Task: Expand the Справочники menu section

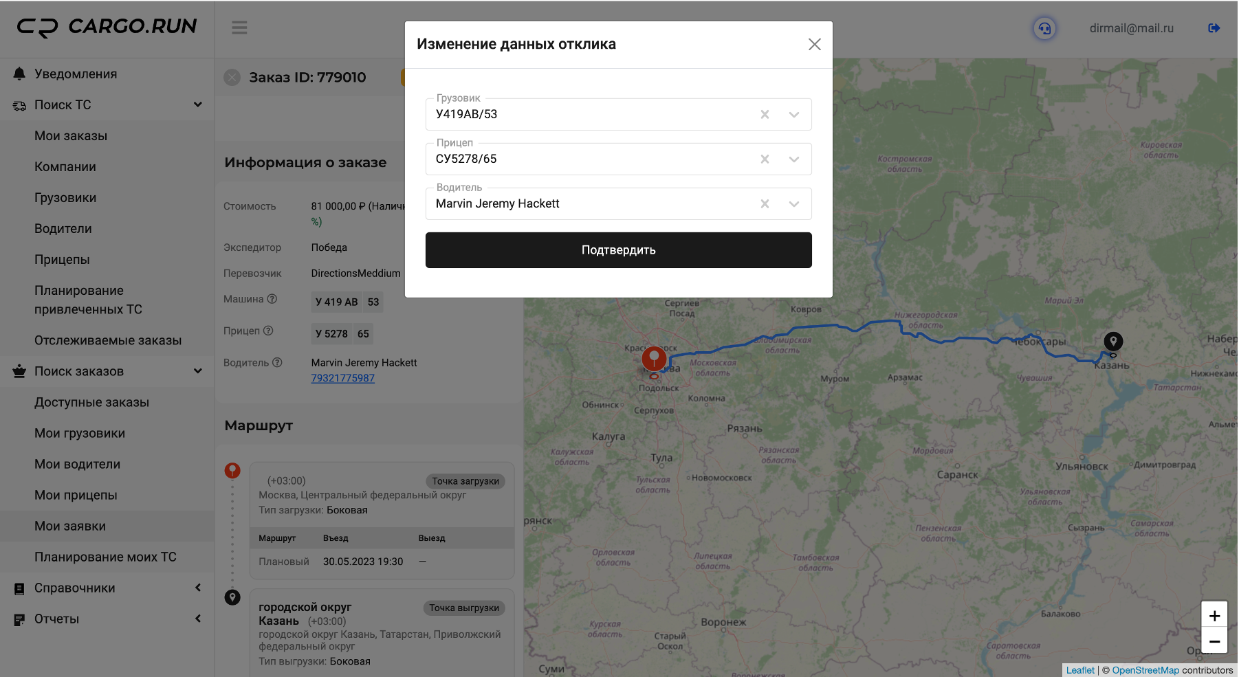Action: click(198, 588)
